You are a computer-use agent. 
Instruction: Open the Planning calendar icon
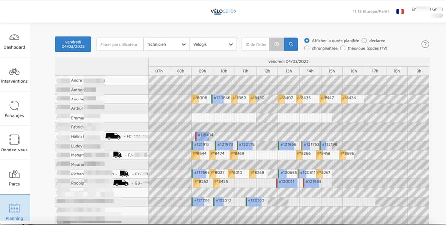pos(14,208)
